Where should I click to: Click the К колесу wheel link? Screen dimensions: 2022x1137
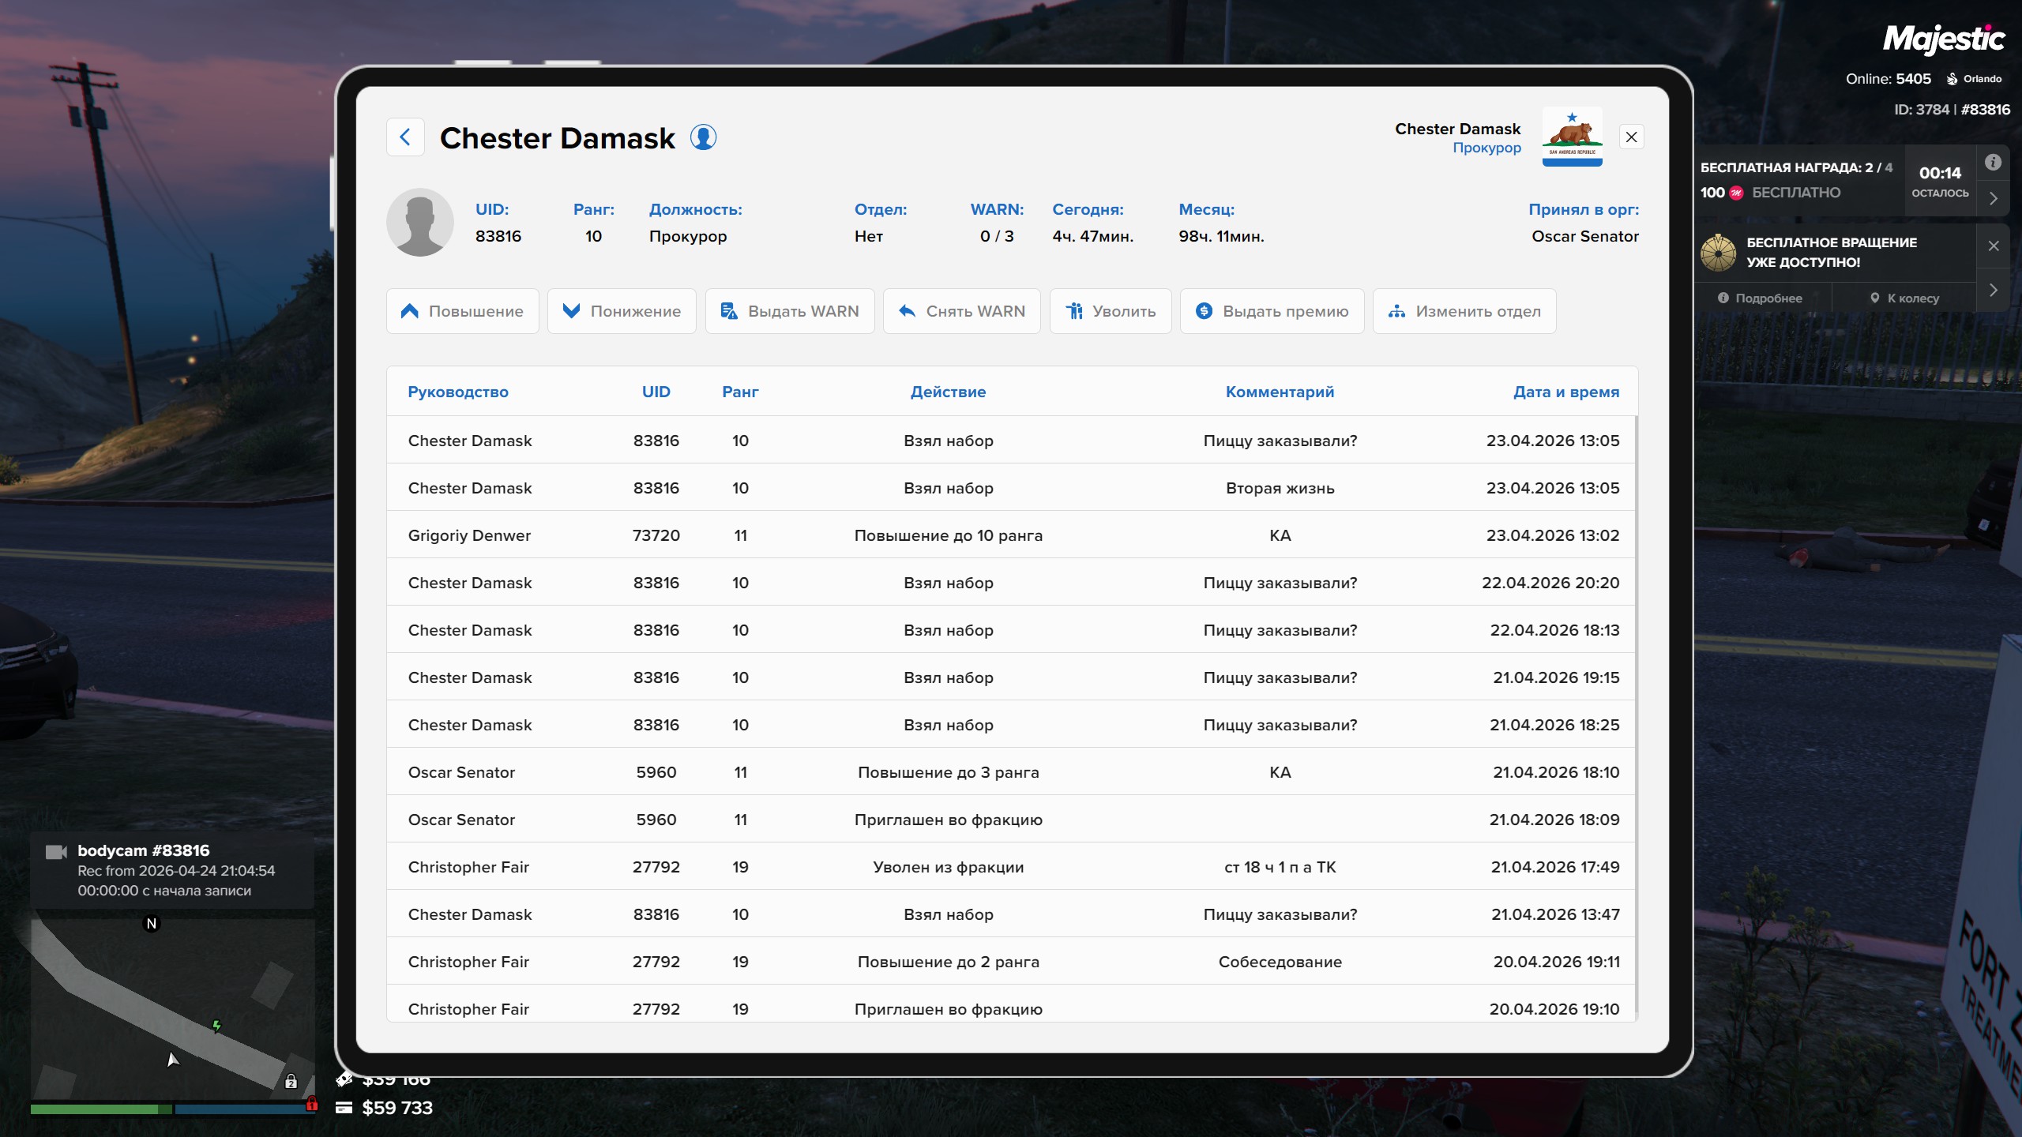tap(1904, 298)
